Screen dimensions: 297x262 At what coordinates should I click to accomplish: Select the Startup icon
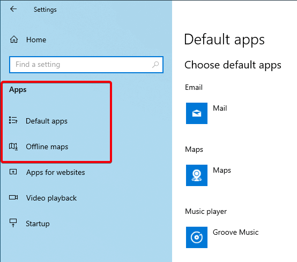[x=13, y=223]
